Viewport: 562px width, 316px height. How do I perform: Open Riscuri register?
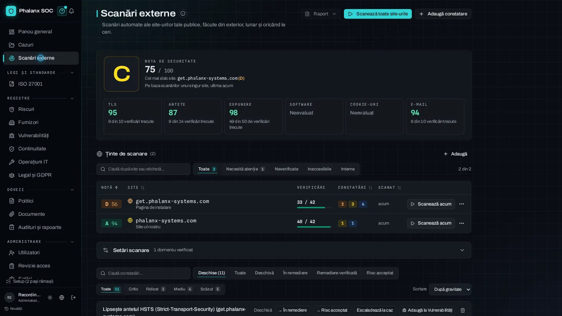41,109
